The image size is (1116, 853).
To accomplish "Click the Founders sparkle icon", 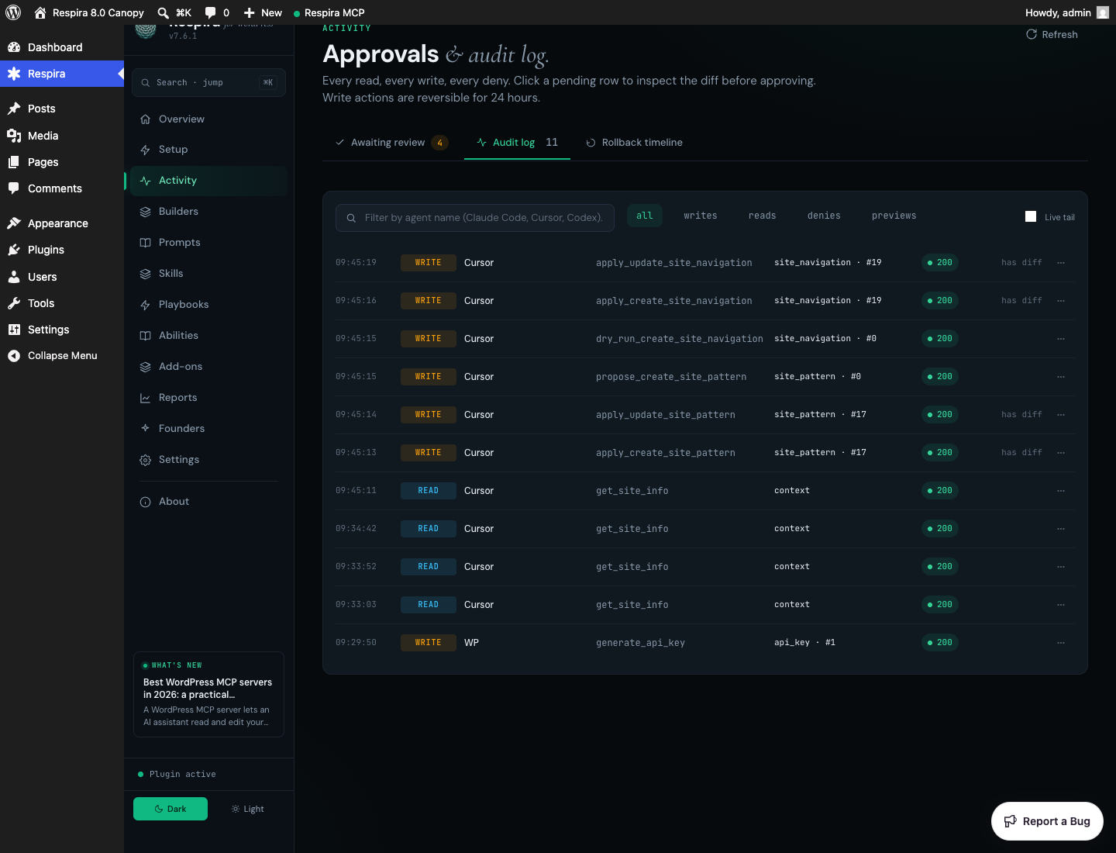I will tap(145, 428).
